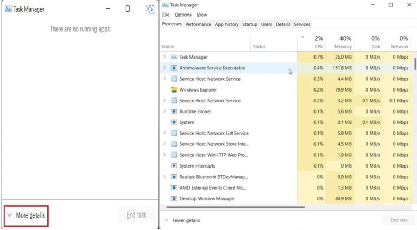
Task: Click the Runtime Broker process icon
Action: [174, 111]
